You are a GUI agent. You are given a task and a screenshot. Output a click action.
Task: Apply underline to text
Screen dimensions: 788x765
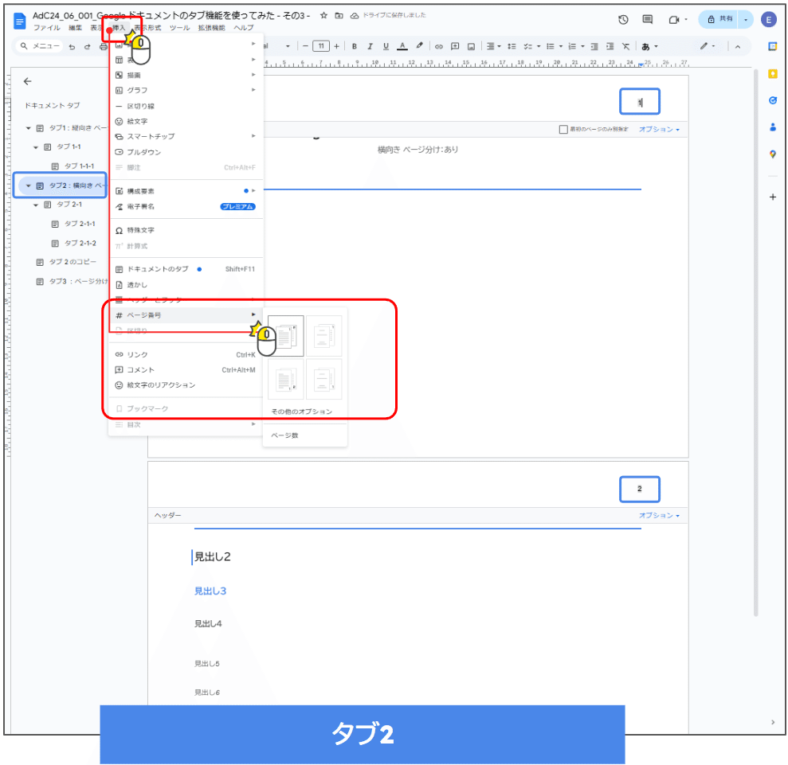coord(386,46)
